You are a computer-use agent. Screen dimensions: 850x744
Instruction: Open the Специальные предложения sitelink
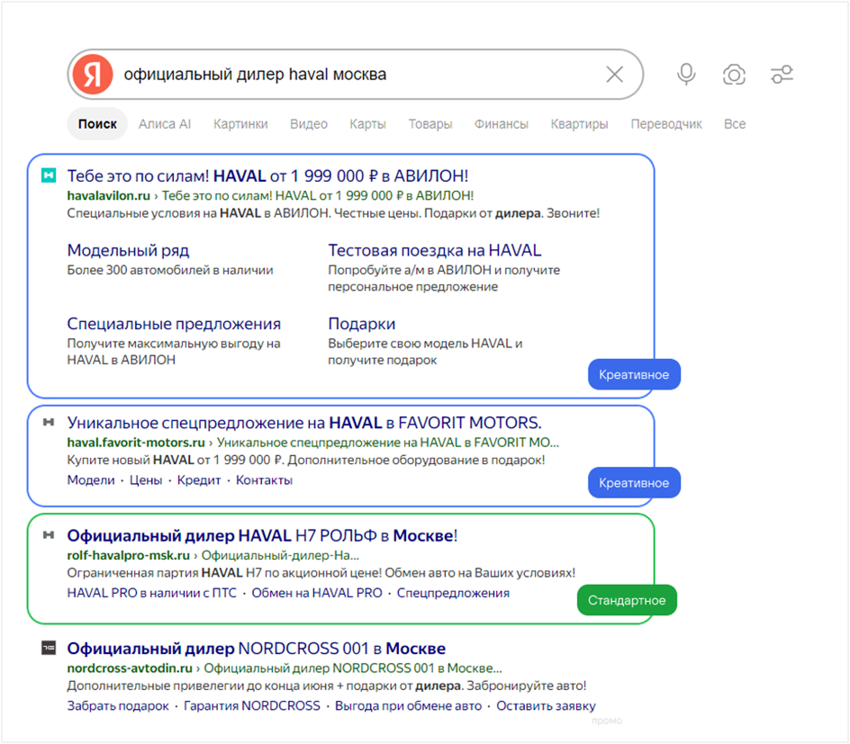[x=174, y=324]
